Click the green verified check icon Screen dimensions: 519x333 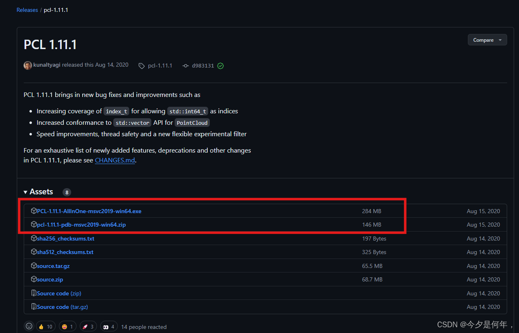click(220, 66)
